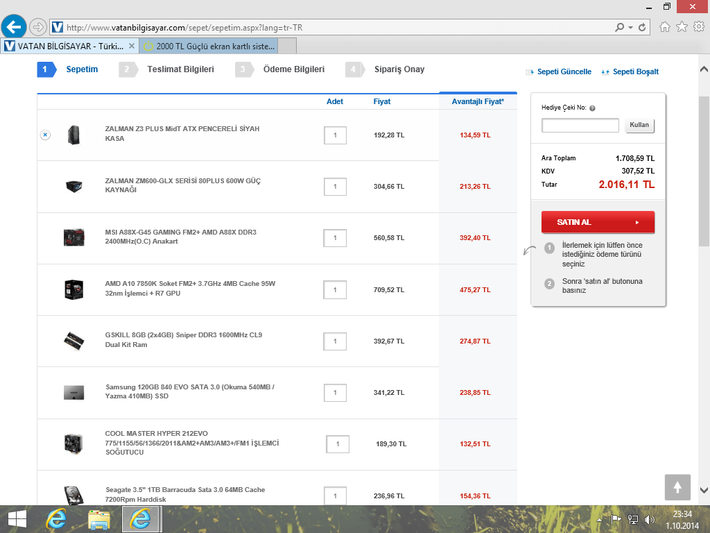Open File Explorer from taskbar
This screenshot has width=710, height=533.
[x=98, y=520]
